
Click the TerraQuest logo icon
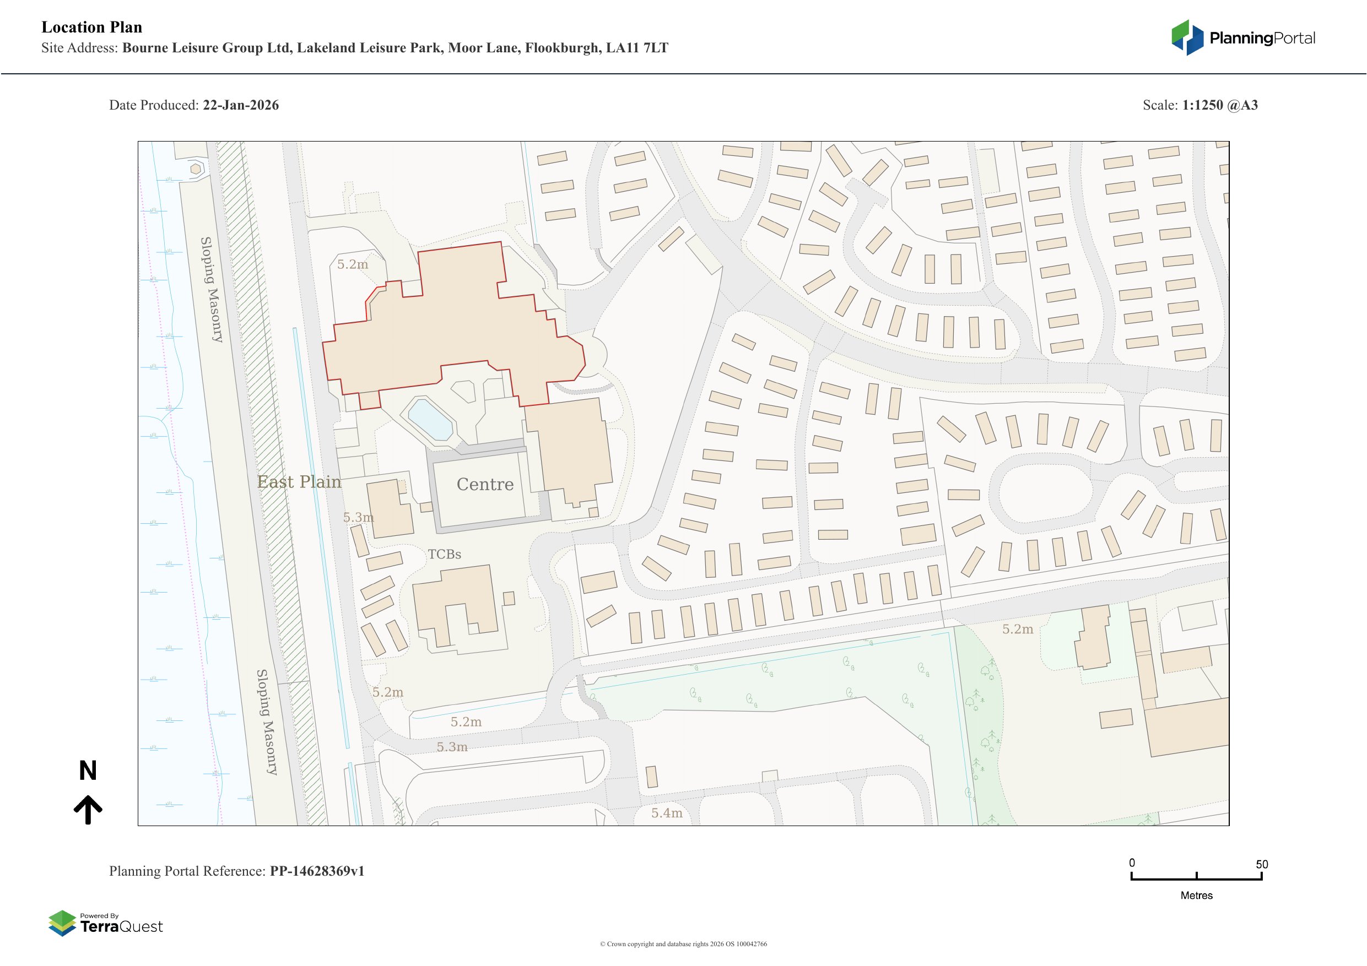click(62, 923)
